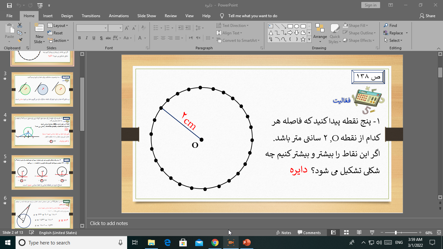Screen dimensions: 443x249
Task: Pick the 5-point star shape in gallery
Action: pos(303,40)
